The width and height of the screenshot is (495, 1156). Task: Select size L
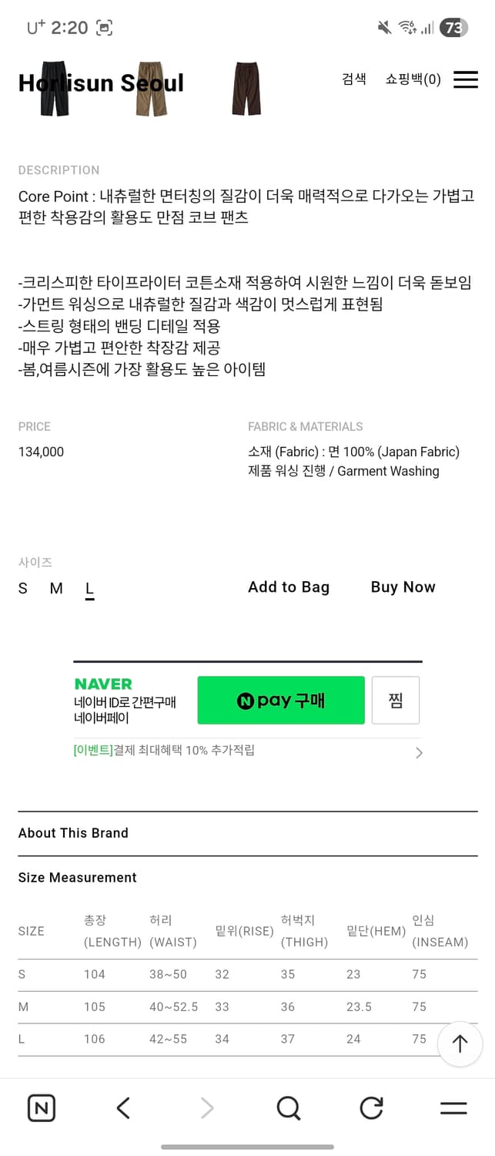tap(89, 588)
